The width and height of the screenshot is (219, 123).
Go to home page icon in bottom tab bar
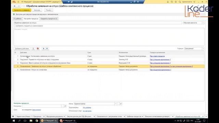pos(13,117)
